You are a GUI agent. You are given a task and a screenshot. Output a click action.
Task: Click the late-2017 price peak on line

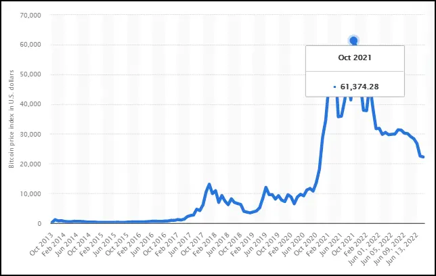(x=209, y=184)
